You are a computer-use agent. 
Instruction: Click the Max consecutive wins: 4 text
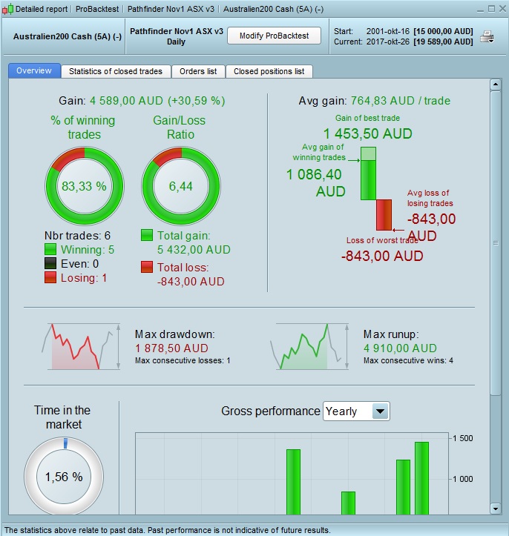click(x=408, y=360)
